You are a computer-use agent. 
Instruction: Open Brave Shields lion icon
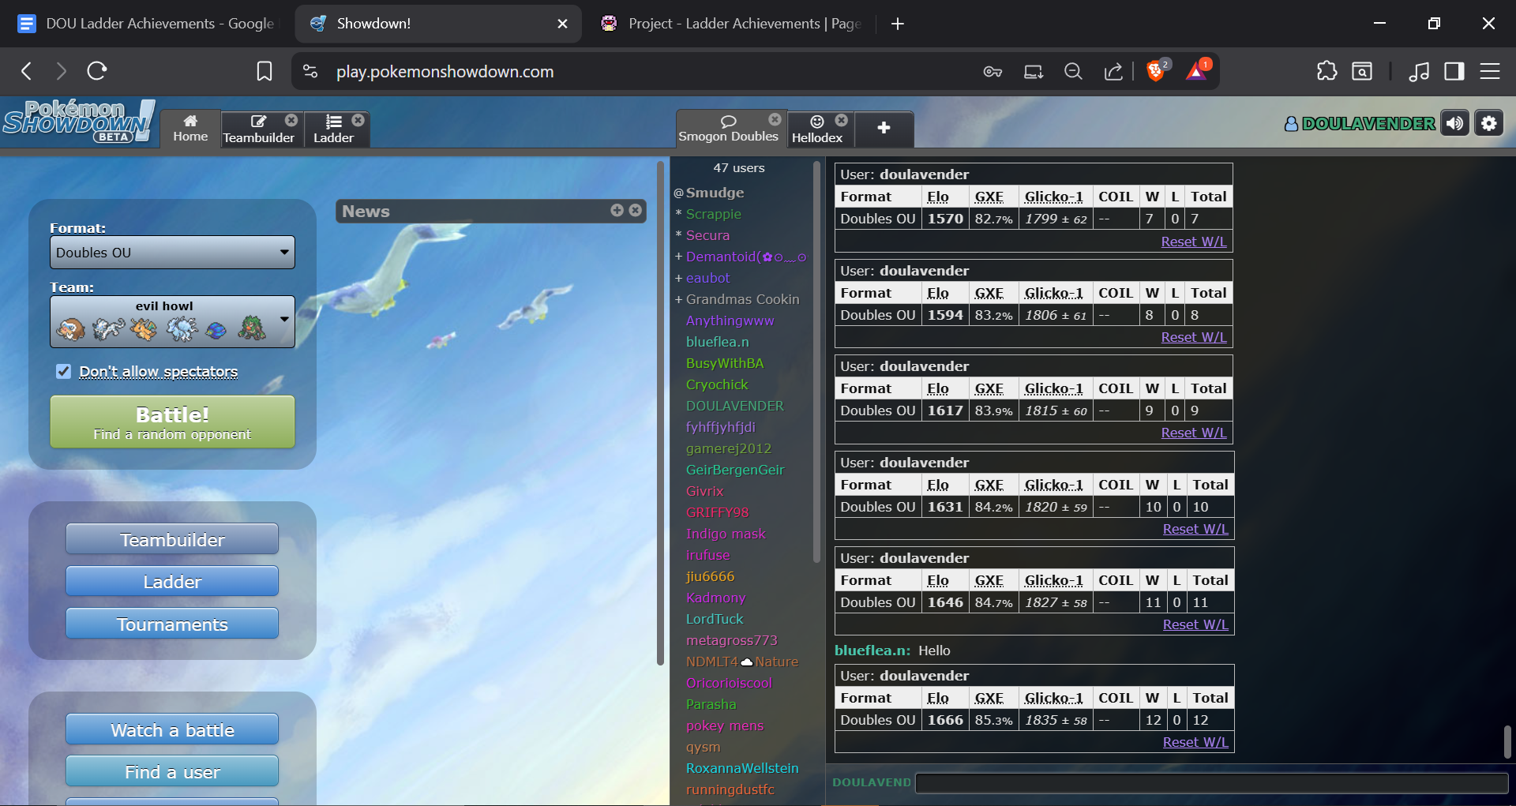click(x=1157, y=71)
